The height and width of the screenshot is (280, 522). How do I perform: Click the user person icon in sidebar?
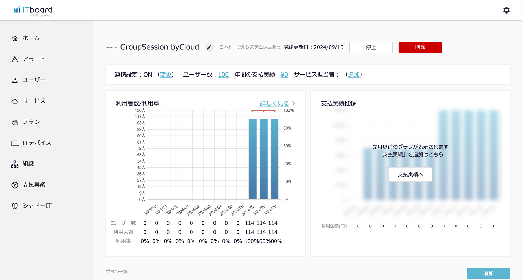15,80
